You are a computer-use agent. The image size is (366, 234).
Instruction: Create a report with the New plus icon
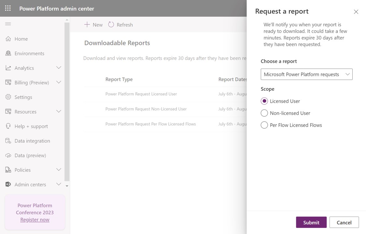[93, 24]
